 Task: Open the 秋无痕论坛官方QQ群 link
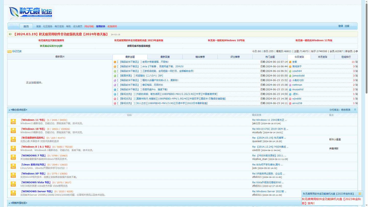pos(51,46)
